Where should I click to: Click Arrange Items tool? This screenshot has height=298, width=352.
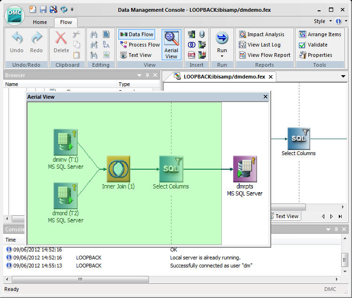coord(320,34)
